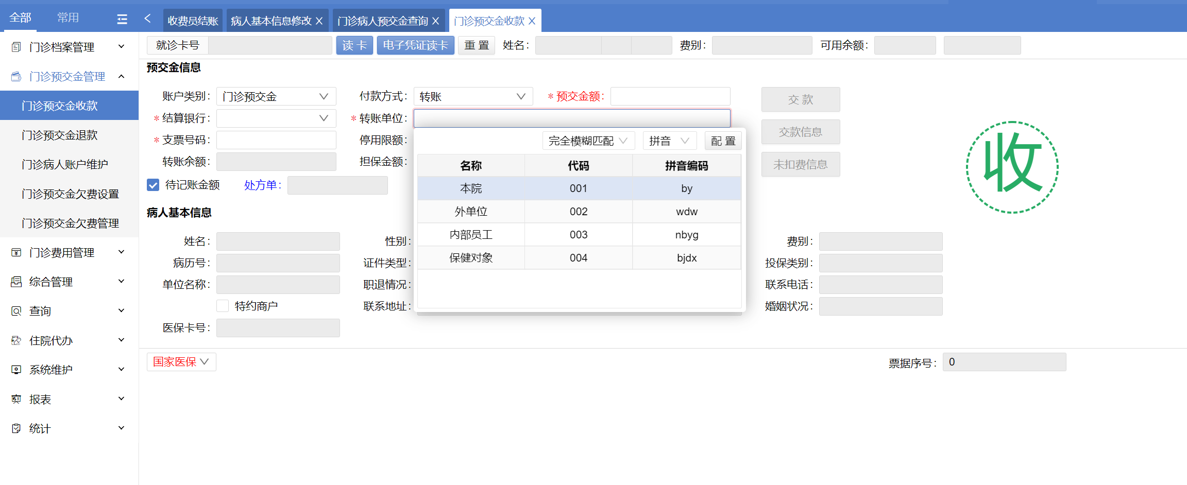Open 门诊预交金欠费设置 in the sidebar
This screenshot has height=485, width=1187.
[x=69, y=194]
